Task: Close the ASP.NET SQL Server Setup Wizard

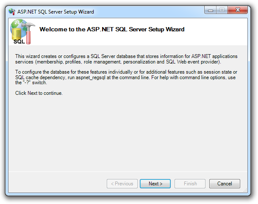Action: tap(238, 10)
